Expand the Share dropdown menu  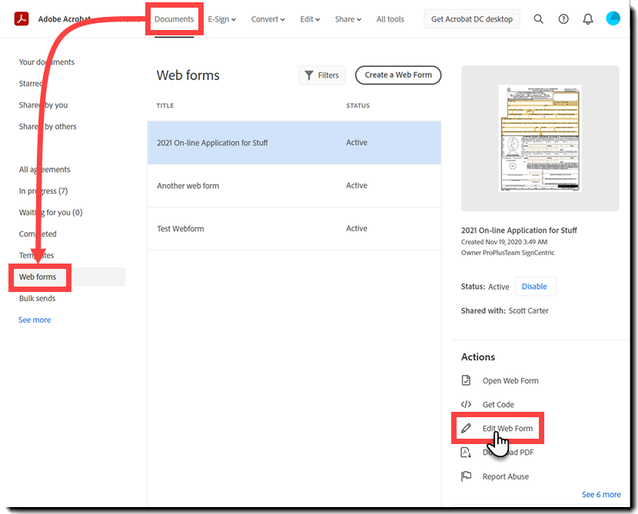347,18
